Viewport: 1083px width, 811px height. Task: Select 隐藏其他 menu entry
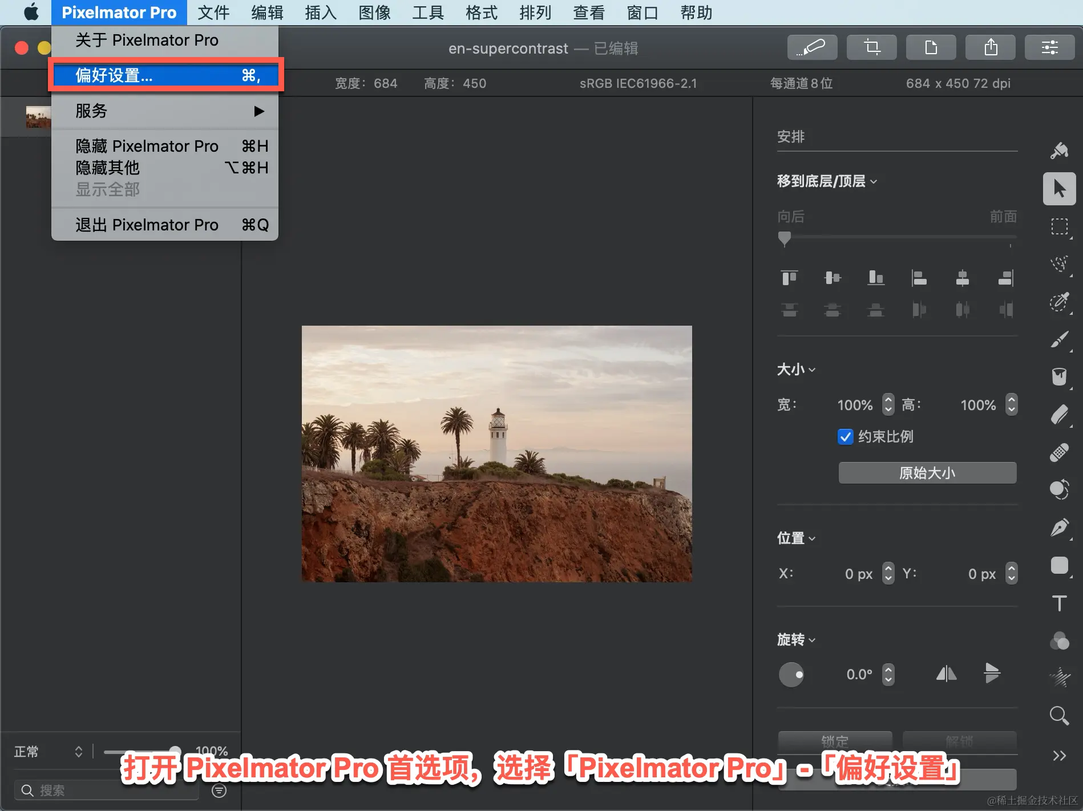(x=165, y=168)
